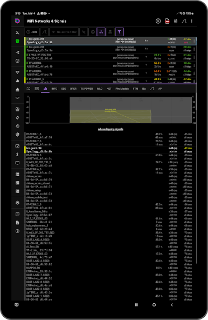Click the history clock icon in sidebar

tap(17, 126)
